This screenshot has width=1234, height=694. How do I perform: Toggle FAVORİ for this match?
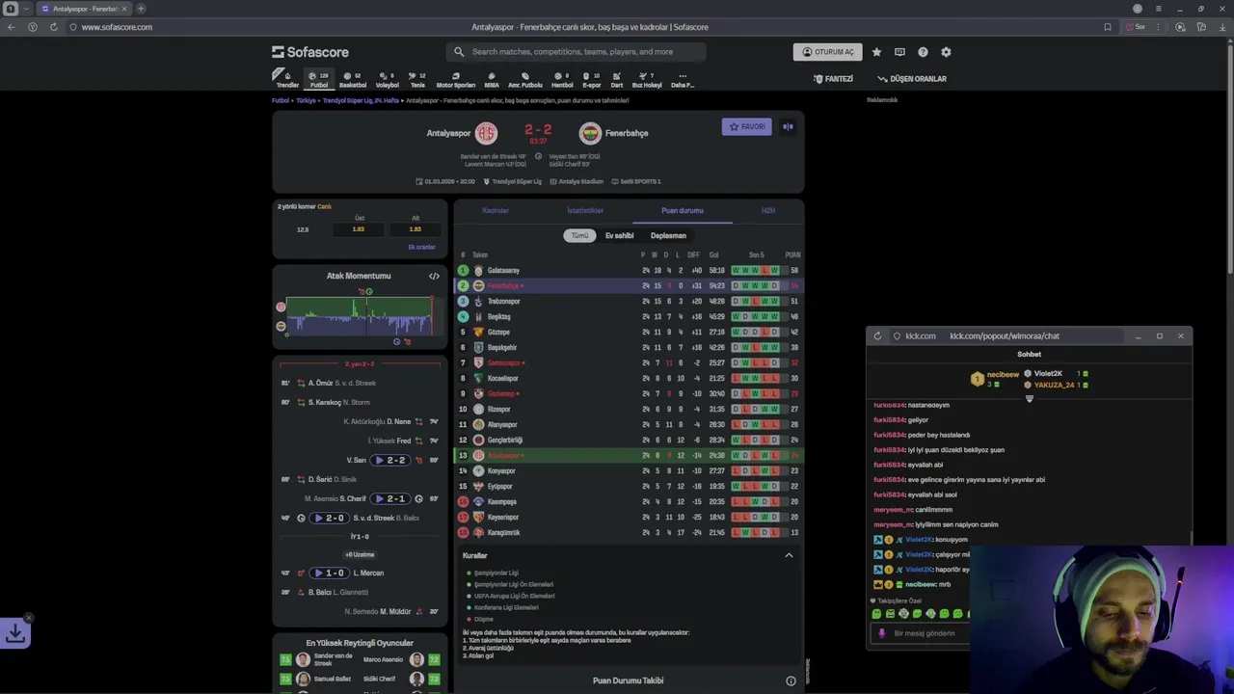pos(747,126)
